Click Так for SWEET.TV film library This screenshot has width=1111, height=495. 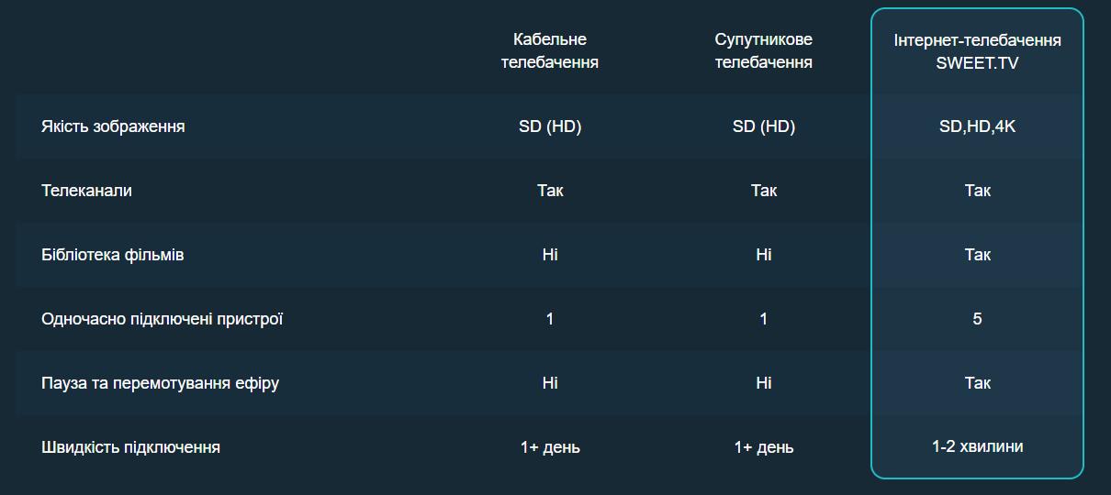[x=977, y=255]
